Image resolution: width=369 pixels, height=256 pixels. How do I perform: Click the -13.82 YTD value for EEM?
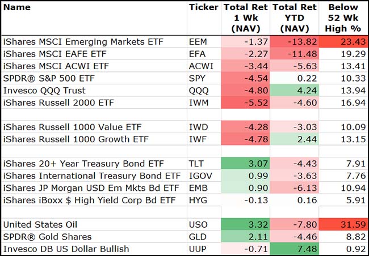click(x=294, y=41)
